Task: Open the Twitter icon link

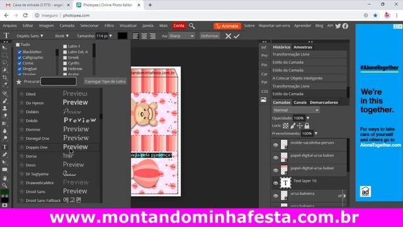Action: pos(338,26)
